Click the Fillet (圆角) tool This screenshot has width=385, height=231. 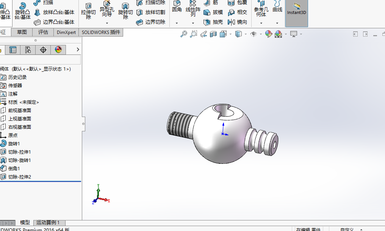(x=177, y=7)
